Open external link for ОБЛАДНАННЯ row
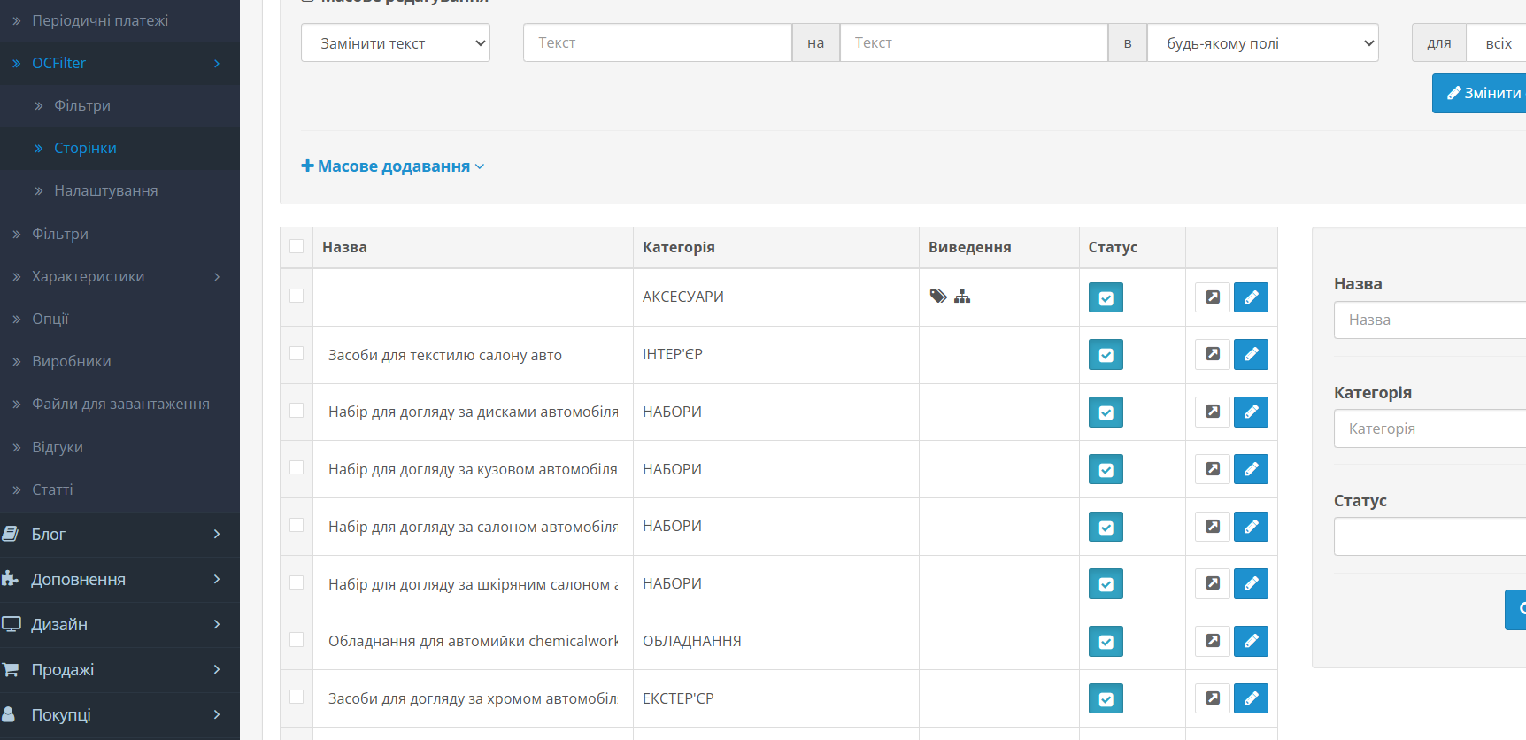The image size is (1526, 740). click(1213, 641)
